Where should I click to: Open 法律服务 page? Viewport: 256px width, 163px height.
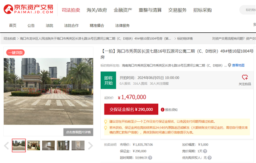122,26
